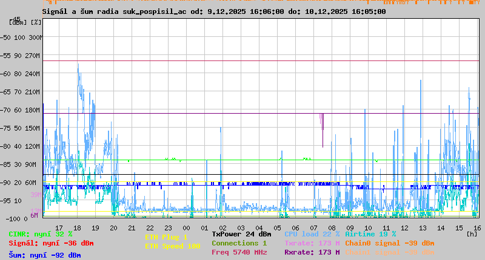Screen dimensions: 485x260
Task: Click the pink '13M' rate label
Action: click(36, 210)
